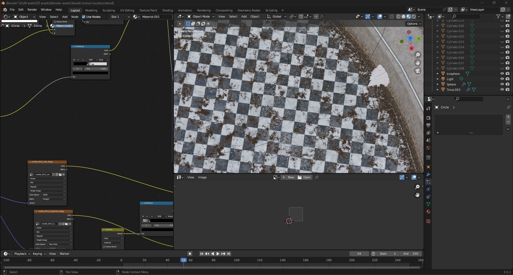This screenshot has width=513, height=275.
Task: Open the Scene properties tab
Action: pyautogui.click(x=428, y=140)
